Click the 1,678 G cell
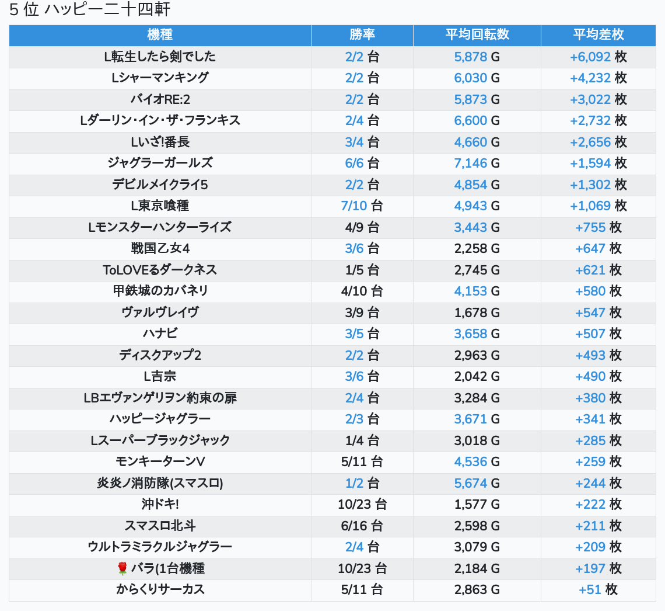This screenshot has height=611, width=665. click(x=477, y=313)
